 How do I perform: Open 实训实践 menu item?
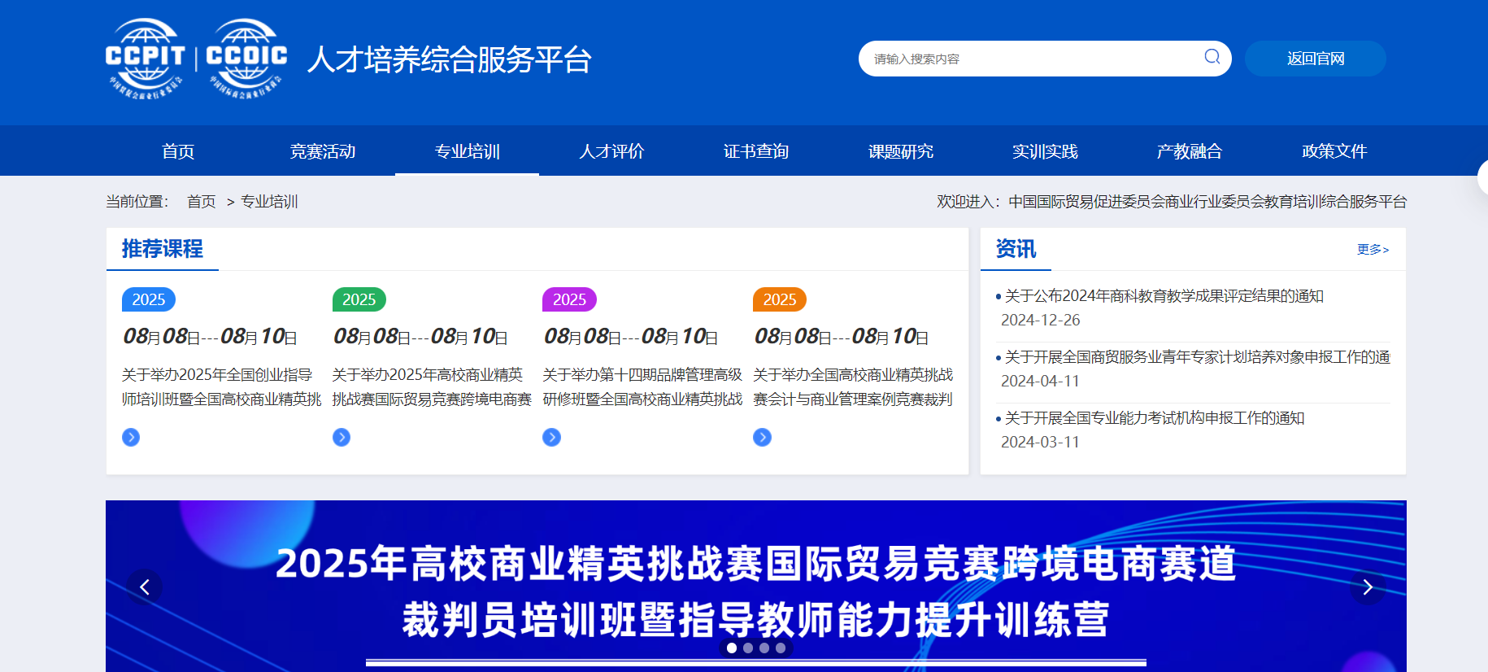point(1045,151)
